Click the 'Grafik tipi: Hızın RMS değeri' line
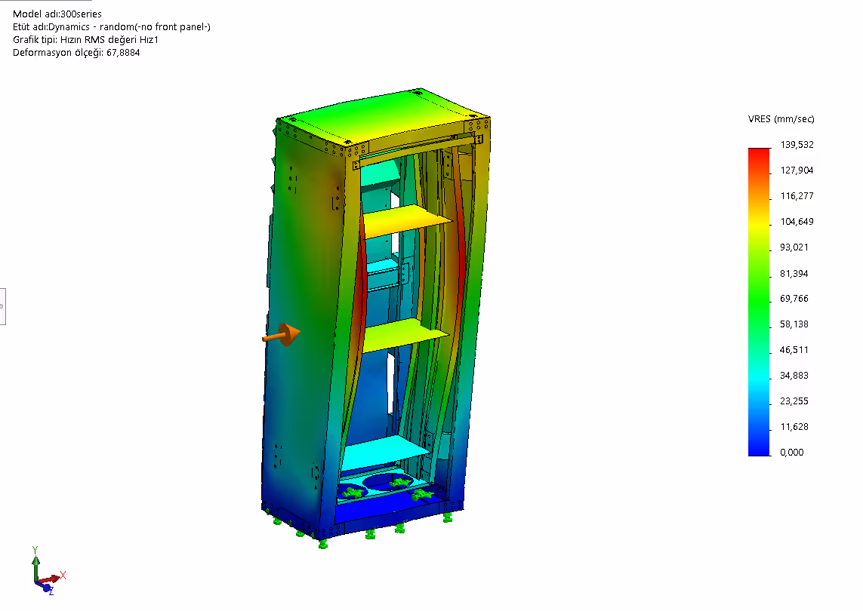863x611 pixels. coord(86,39)
